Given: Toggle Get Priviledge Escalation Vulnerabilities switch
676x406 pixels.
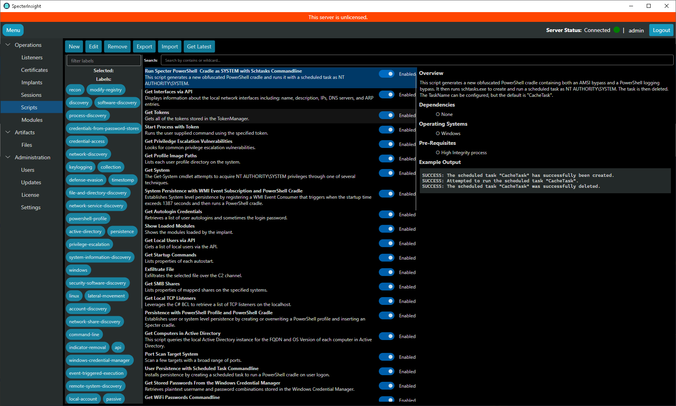Looking at the screenshot, I should (387, 144).
